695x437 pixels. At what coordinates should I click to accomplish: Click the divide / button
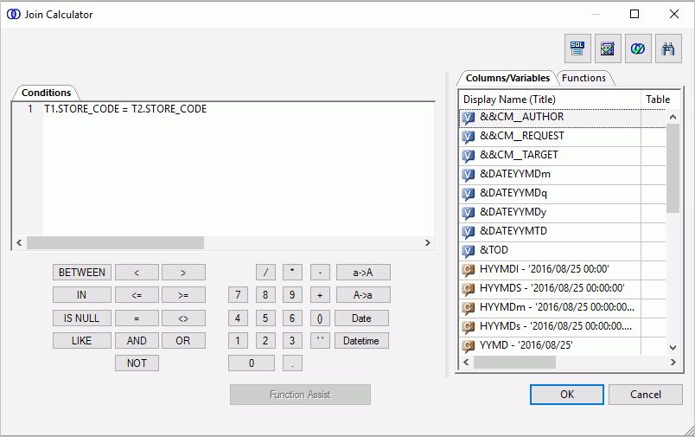click(265, 273)
